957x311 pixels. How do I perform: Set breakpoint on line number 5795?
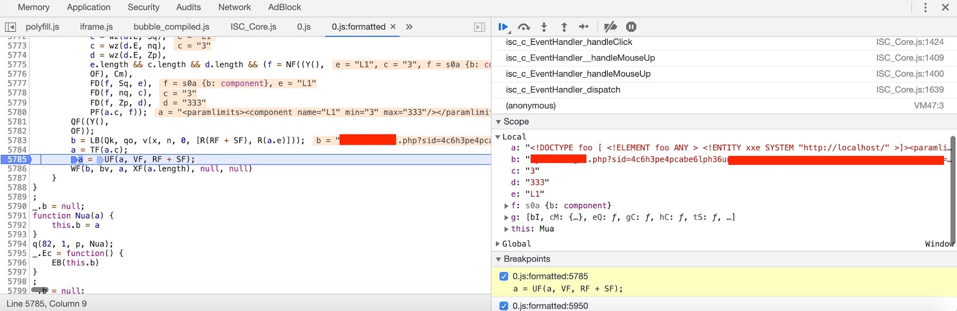click(17, 254)
